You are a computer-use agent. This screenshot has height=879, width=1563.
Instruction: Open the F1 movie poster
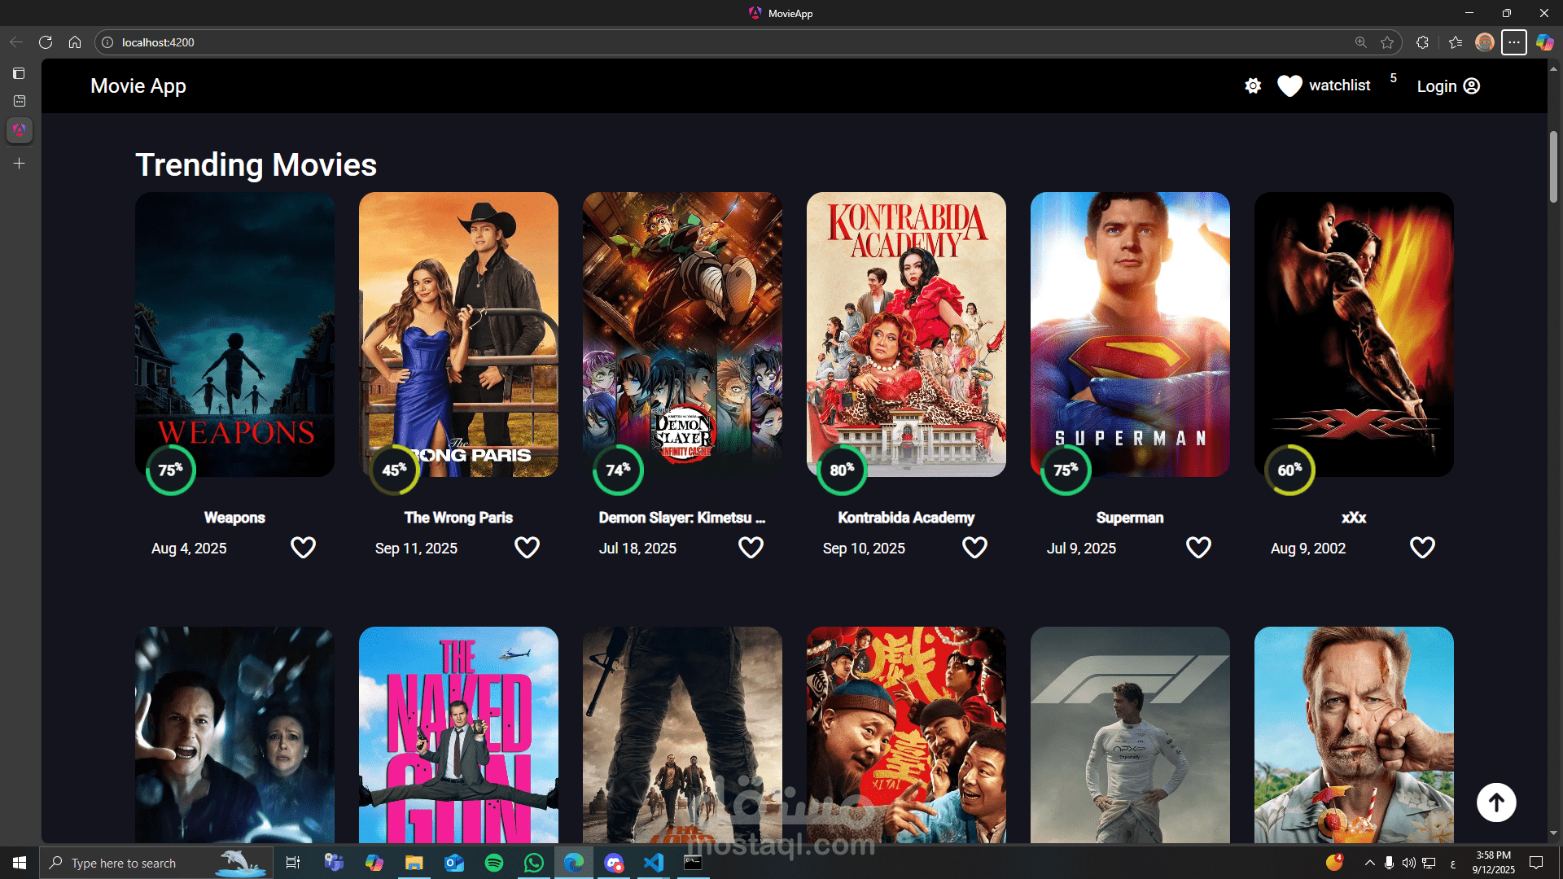point(1130,735)
